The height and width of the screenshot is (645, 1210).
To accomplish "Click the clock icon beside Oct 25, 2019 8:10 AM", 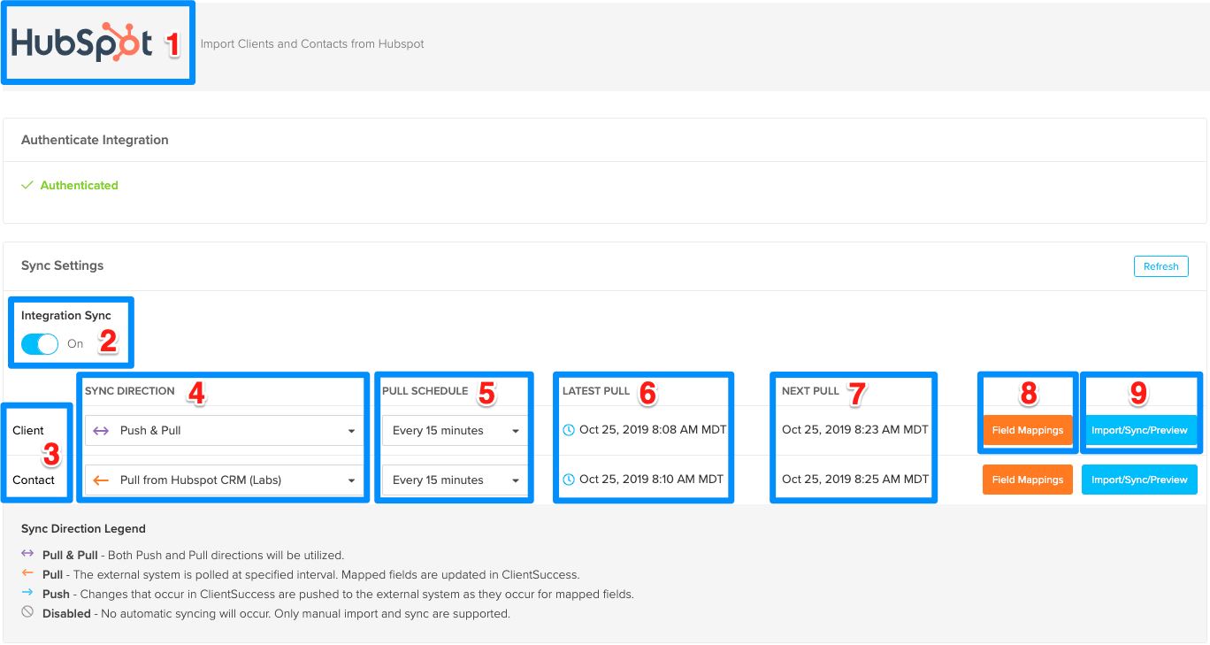I will (569, 480).
